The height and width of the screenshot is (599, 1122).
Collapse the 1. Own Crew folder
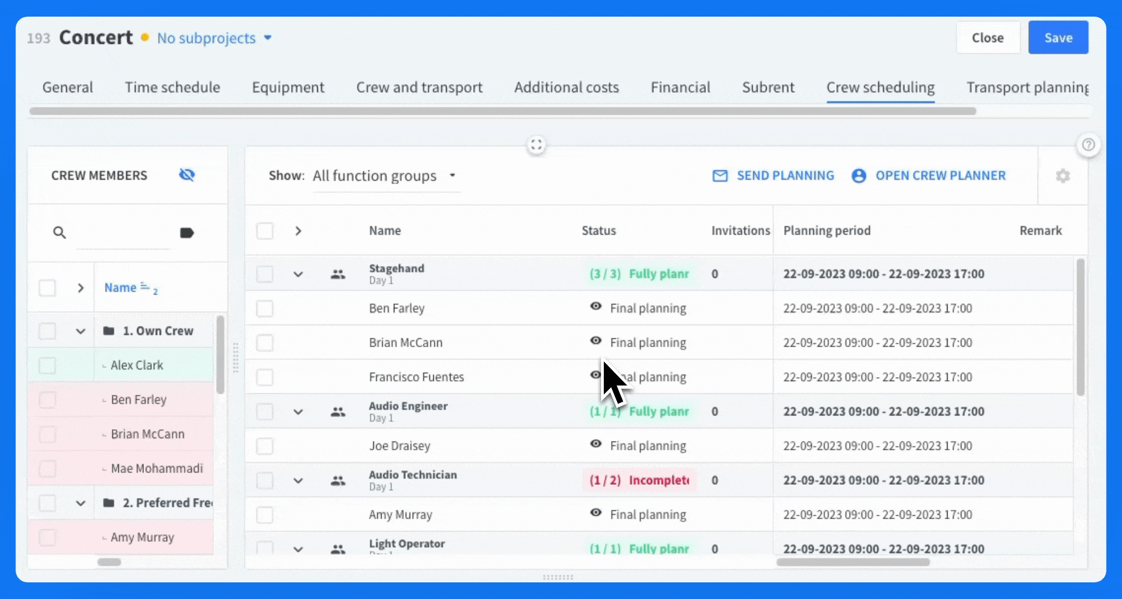click(81, 331)
